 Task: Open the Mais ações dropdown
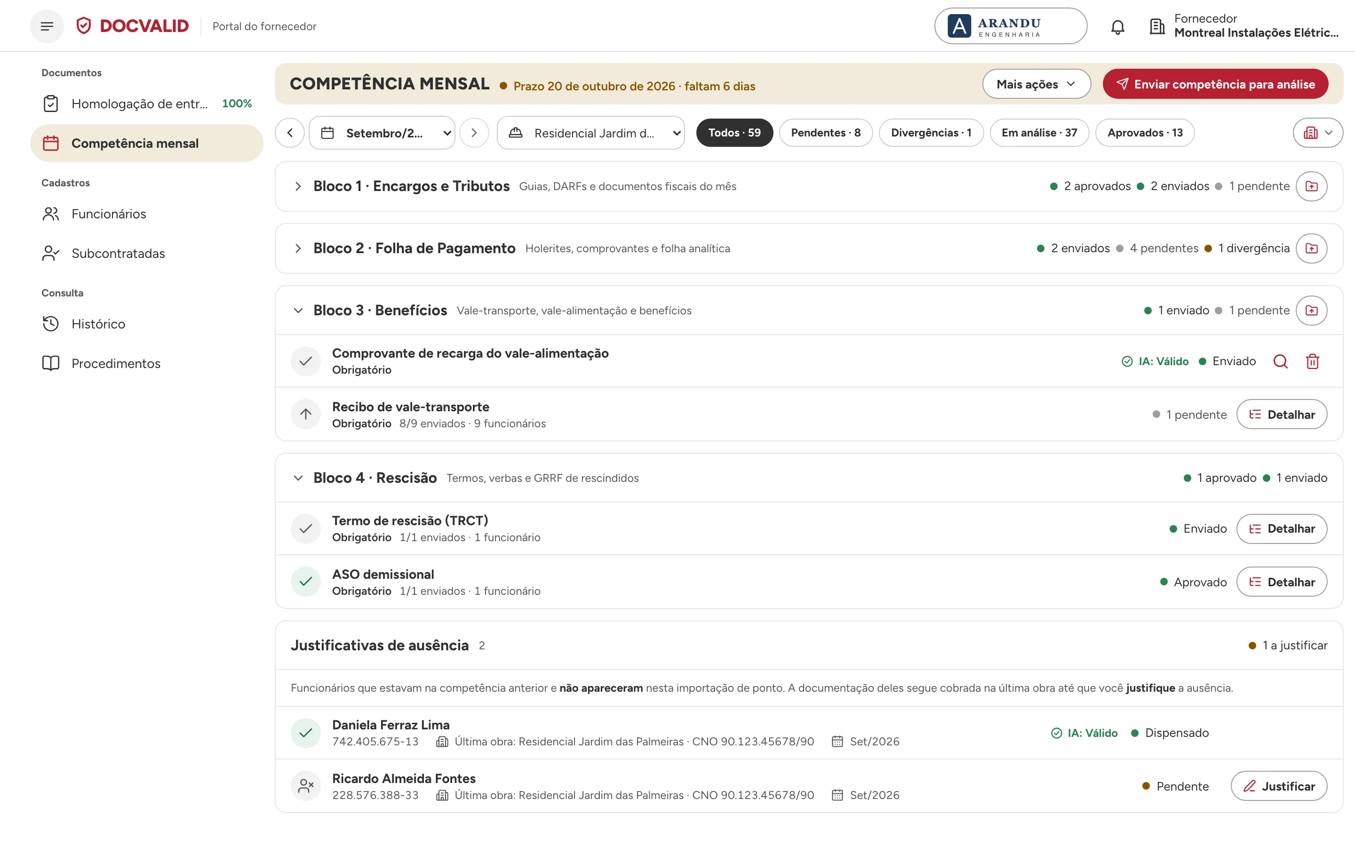(x=1036, y=84)
